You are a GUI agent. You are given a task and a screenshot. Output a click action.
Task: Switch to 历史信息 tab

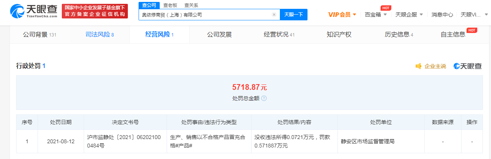pyautogui.click(x=399, y=35)
